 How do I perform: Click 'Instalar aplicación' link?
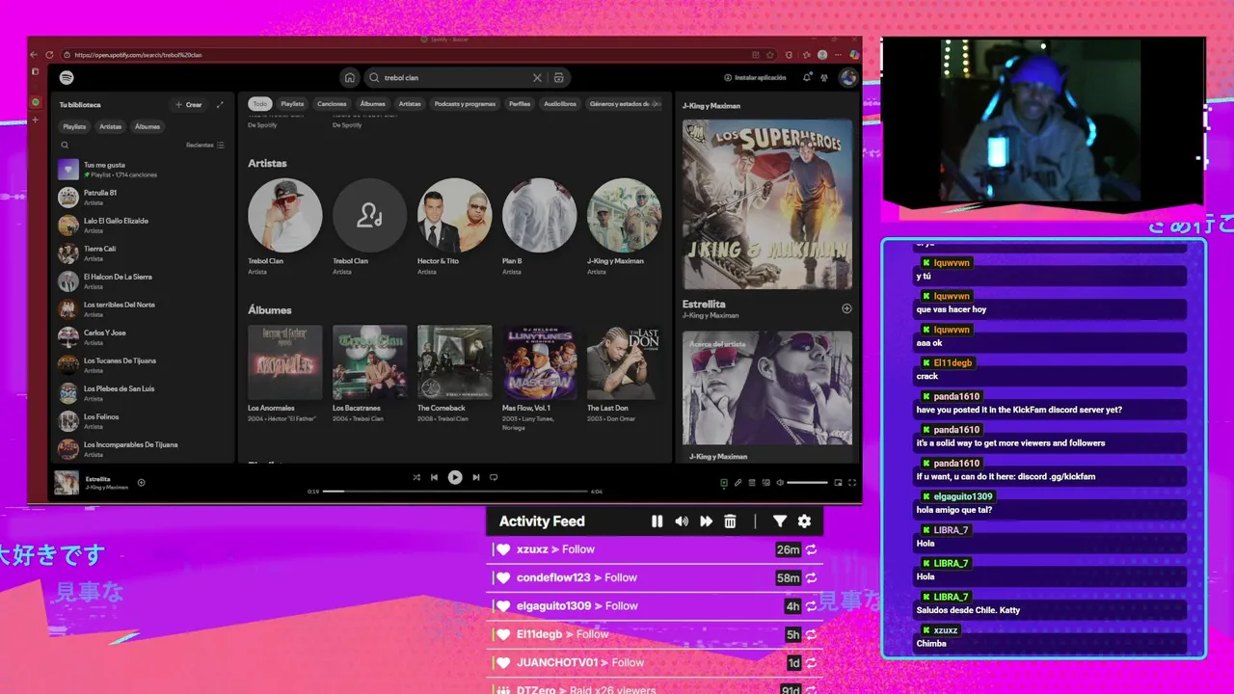755,77
